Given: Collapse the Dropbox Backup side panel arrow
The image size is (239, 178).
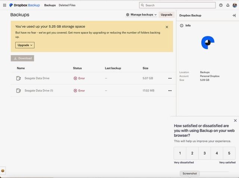Looking at the screenshot, I should [x=234, y=15].
